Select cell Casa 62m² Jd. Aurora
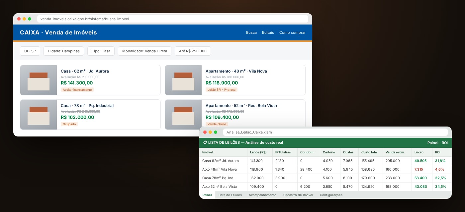Viewport: 465px width, 212px height. pos(223,161)
